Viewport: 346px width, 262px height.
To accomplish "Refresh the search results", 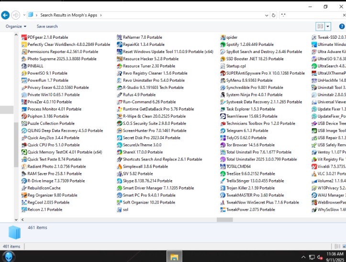I will [273, 15].
